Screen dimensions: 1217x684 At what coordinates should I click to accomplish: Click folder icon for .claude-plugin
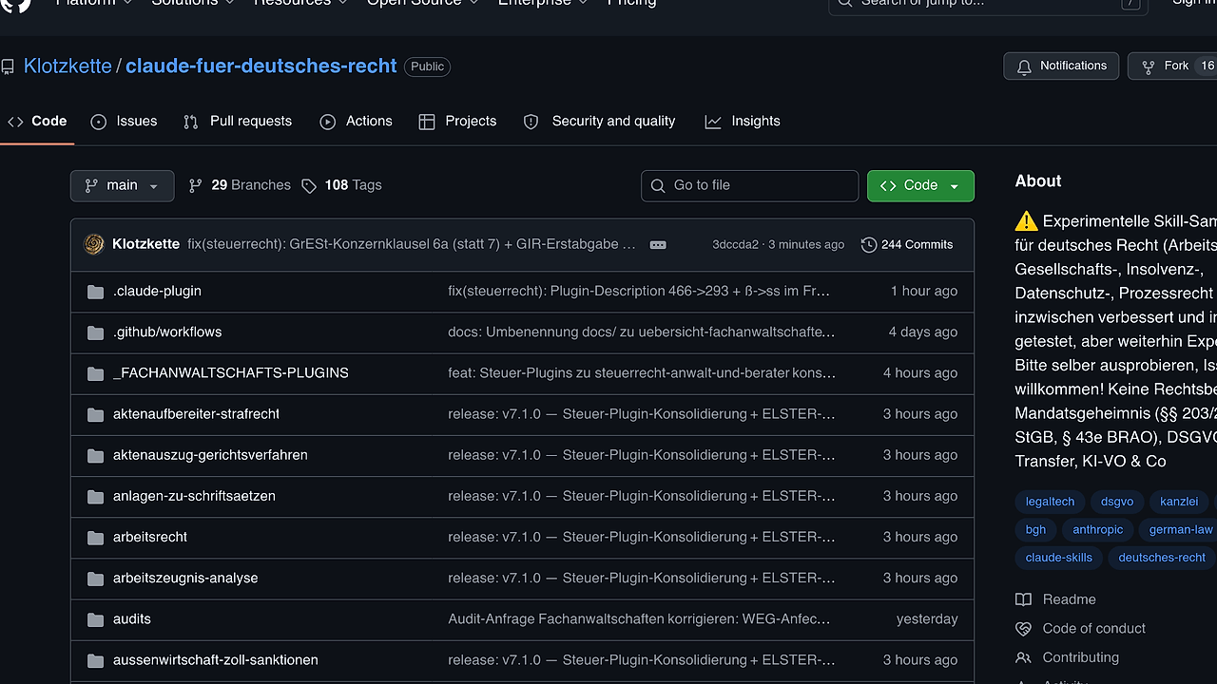[x=95, y=292]
